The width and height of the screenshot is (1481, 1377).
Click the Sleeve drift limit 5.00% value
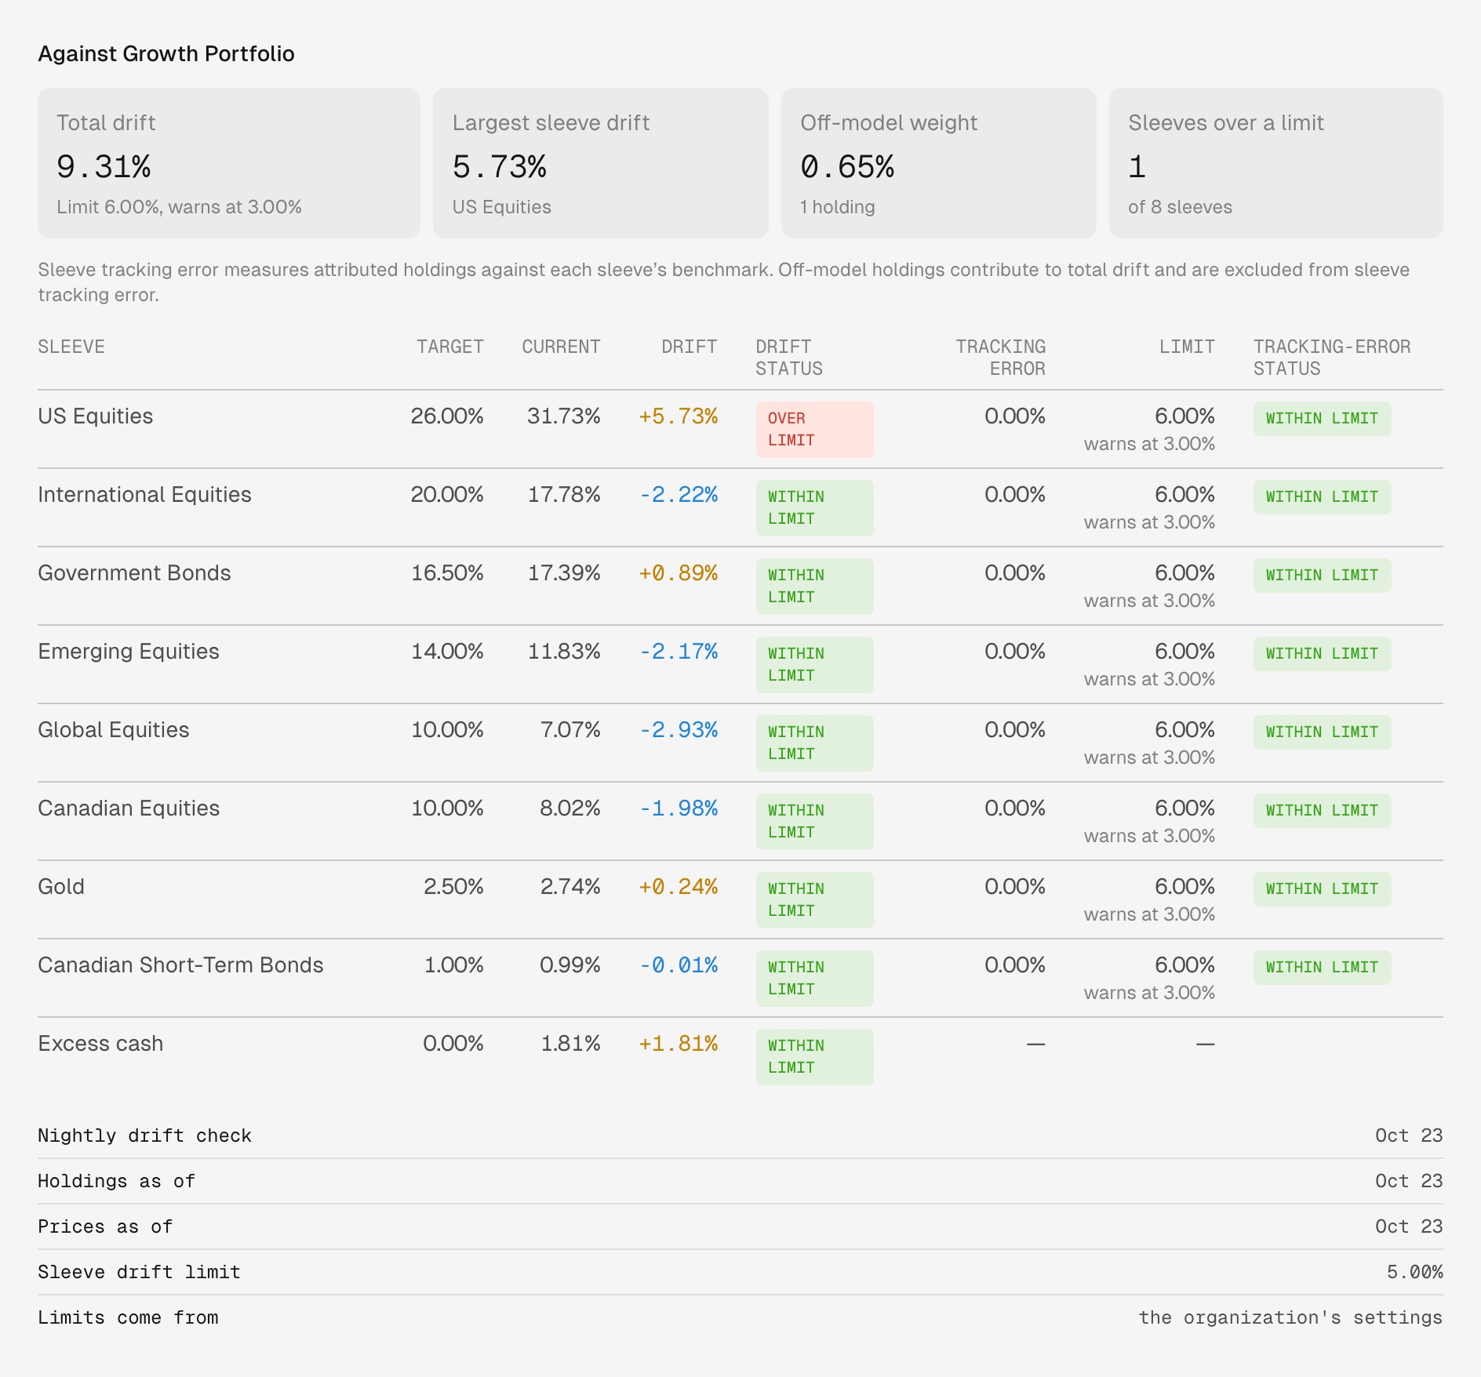(1414, 1272)
